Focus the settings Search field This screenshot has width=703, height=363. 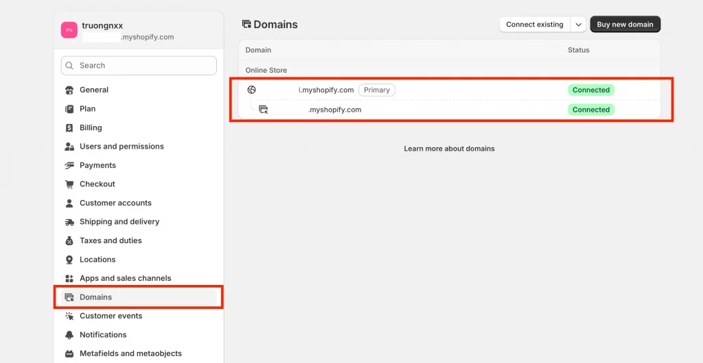point(139,66)
